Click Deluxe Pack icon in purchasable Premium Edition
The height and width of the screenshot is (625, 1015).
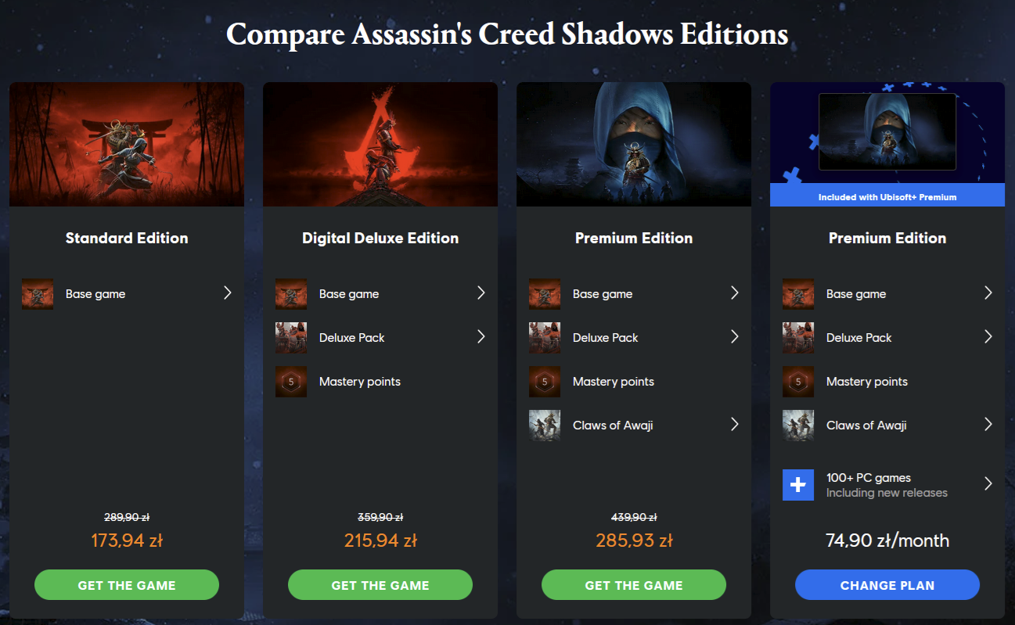[545, 338]
